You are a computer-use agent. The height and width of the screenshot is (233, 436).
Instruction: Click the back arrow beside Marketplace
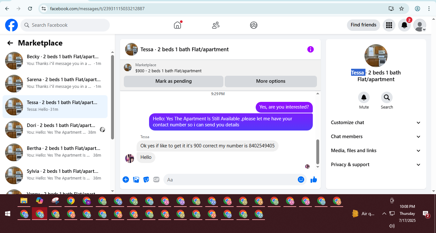coord(10,43)
